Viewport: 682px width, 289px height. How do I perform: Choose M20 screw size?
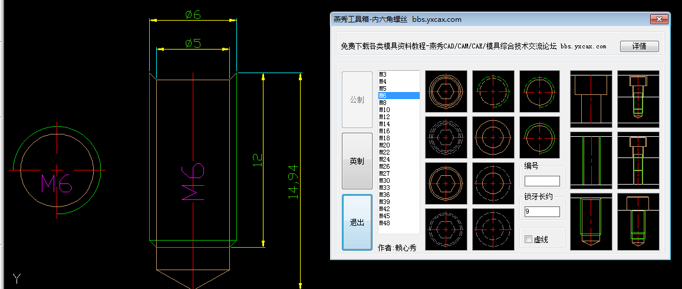tap(399, 145)
